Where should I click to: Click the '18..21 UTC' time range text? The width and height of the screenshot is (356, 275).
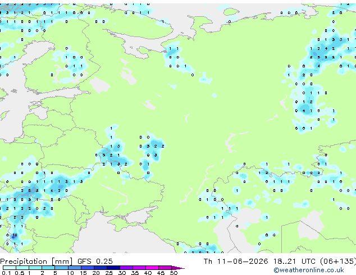(294, 261)
